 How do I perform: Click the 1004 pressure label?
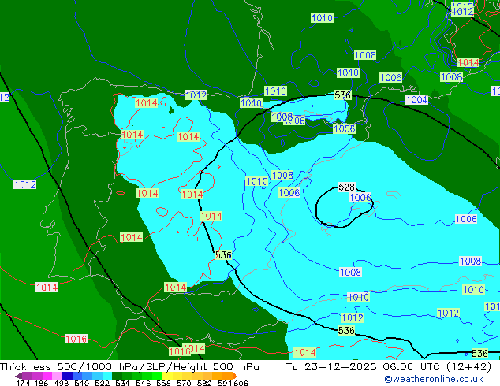[x=416, y=100]
